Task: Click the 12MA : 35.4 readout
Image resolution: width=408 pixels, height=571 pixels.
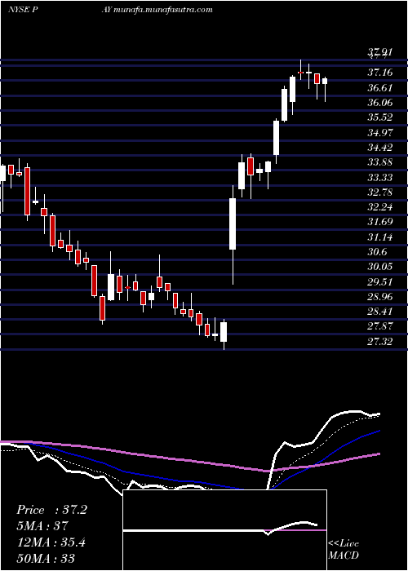Action: (x=51, y=542)
